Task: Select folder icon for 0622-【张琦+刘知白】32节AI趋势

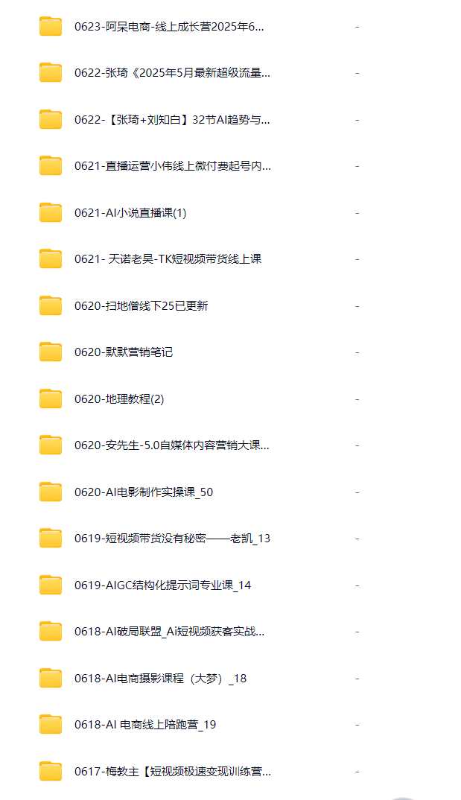Action: pos(51,119)
